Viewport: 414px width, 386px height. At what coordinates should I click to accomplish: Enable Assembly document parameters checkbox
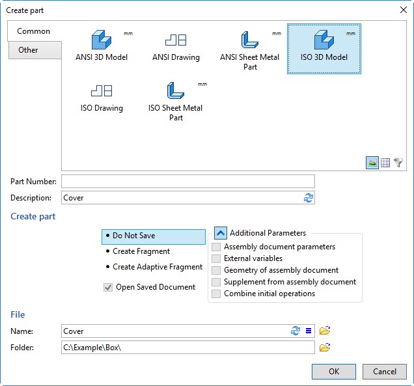click(216, 247)
